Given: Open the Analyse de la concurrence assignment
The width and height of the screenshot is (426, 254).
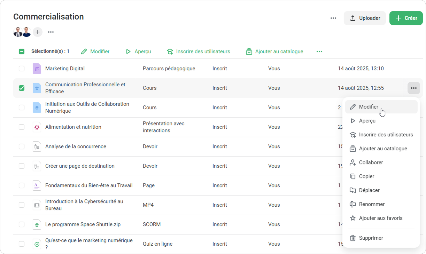Looking at the screenshot, I should (76, 146).
